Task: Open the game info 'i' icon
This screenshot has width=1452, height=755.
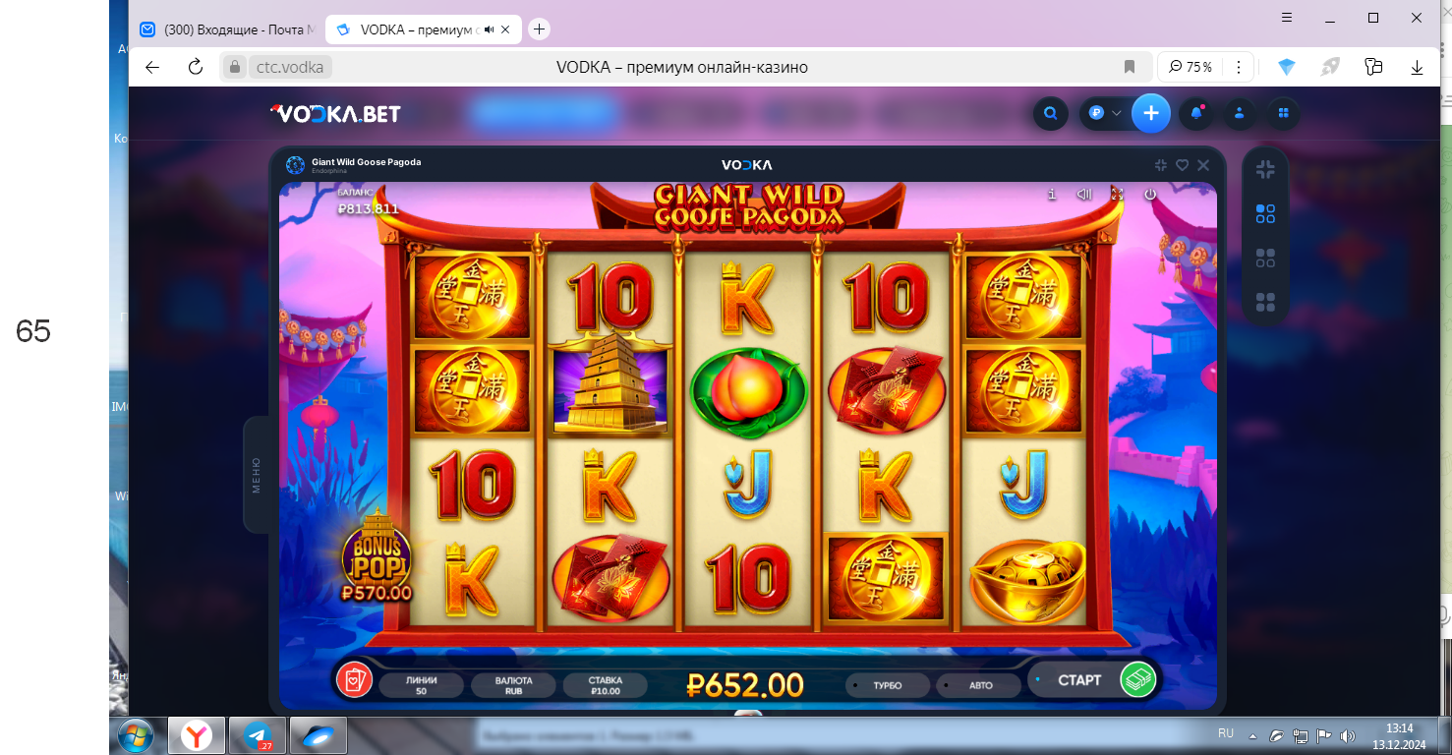Action: pos(1052,195)
